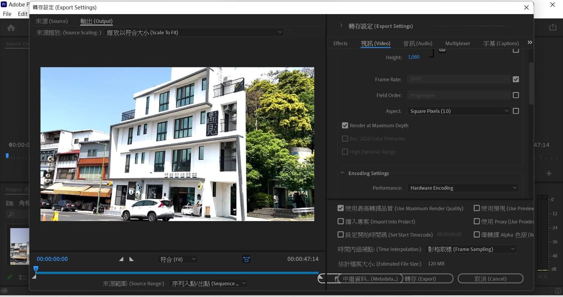Switch to the 音訊 (Audio) tab
563x297 pixels.
click(417, 43)
